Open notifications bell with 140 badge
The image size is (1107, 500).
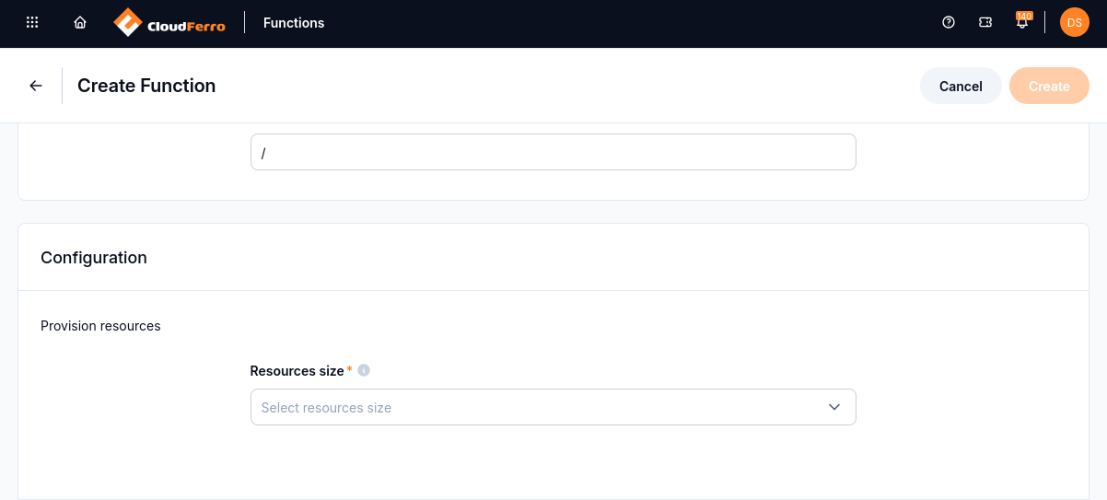tap(1022, 21)
